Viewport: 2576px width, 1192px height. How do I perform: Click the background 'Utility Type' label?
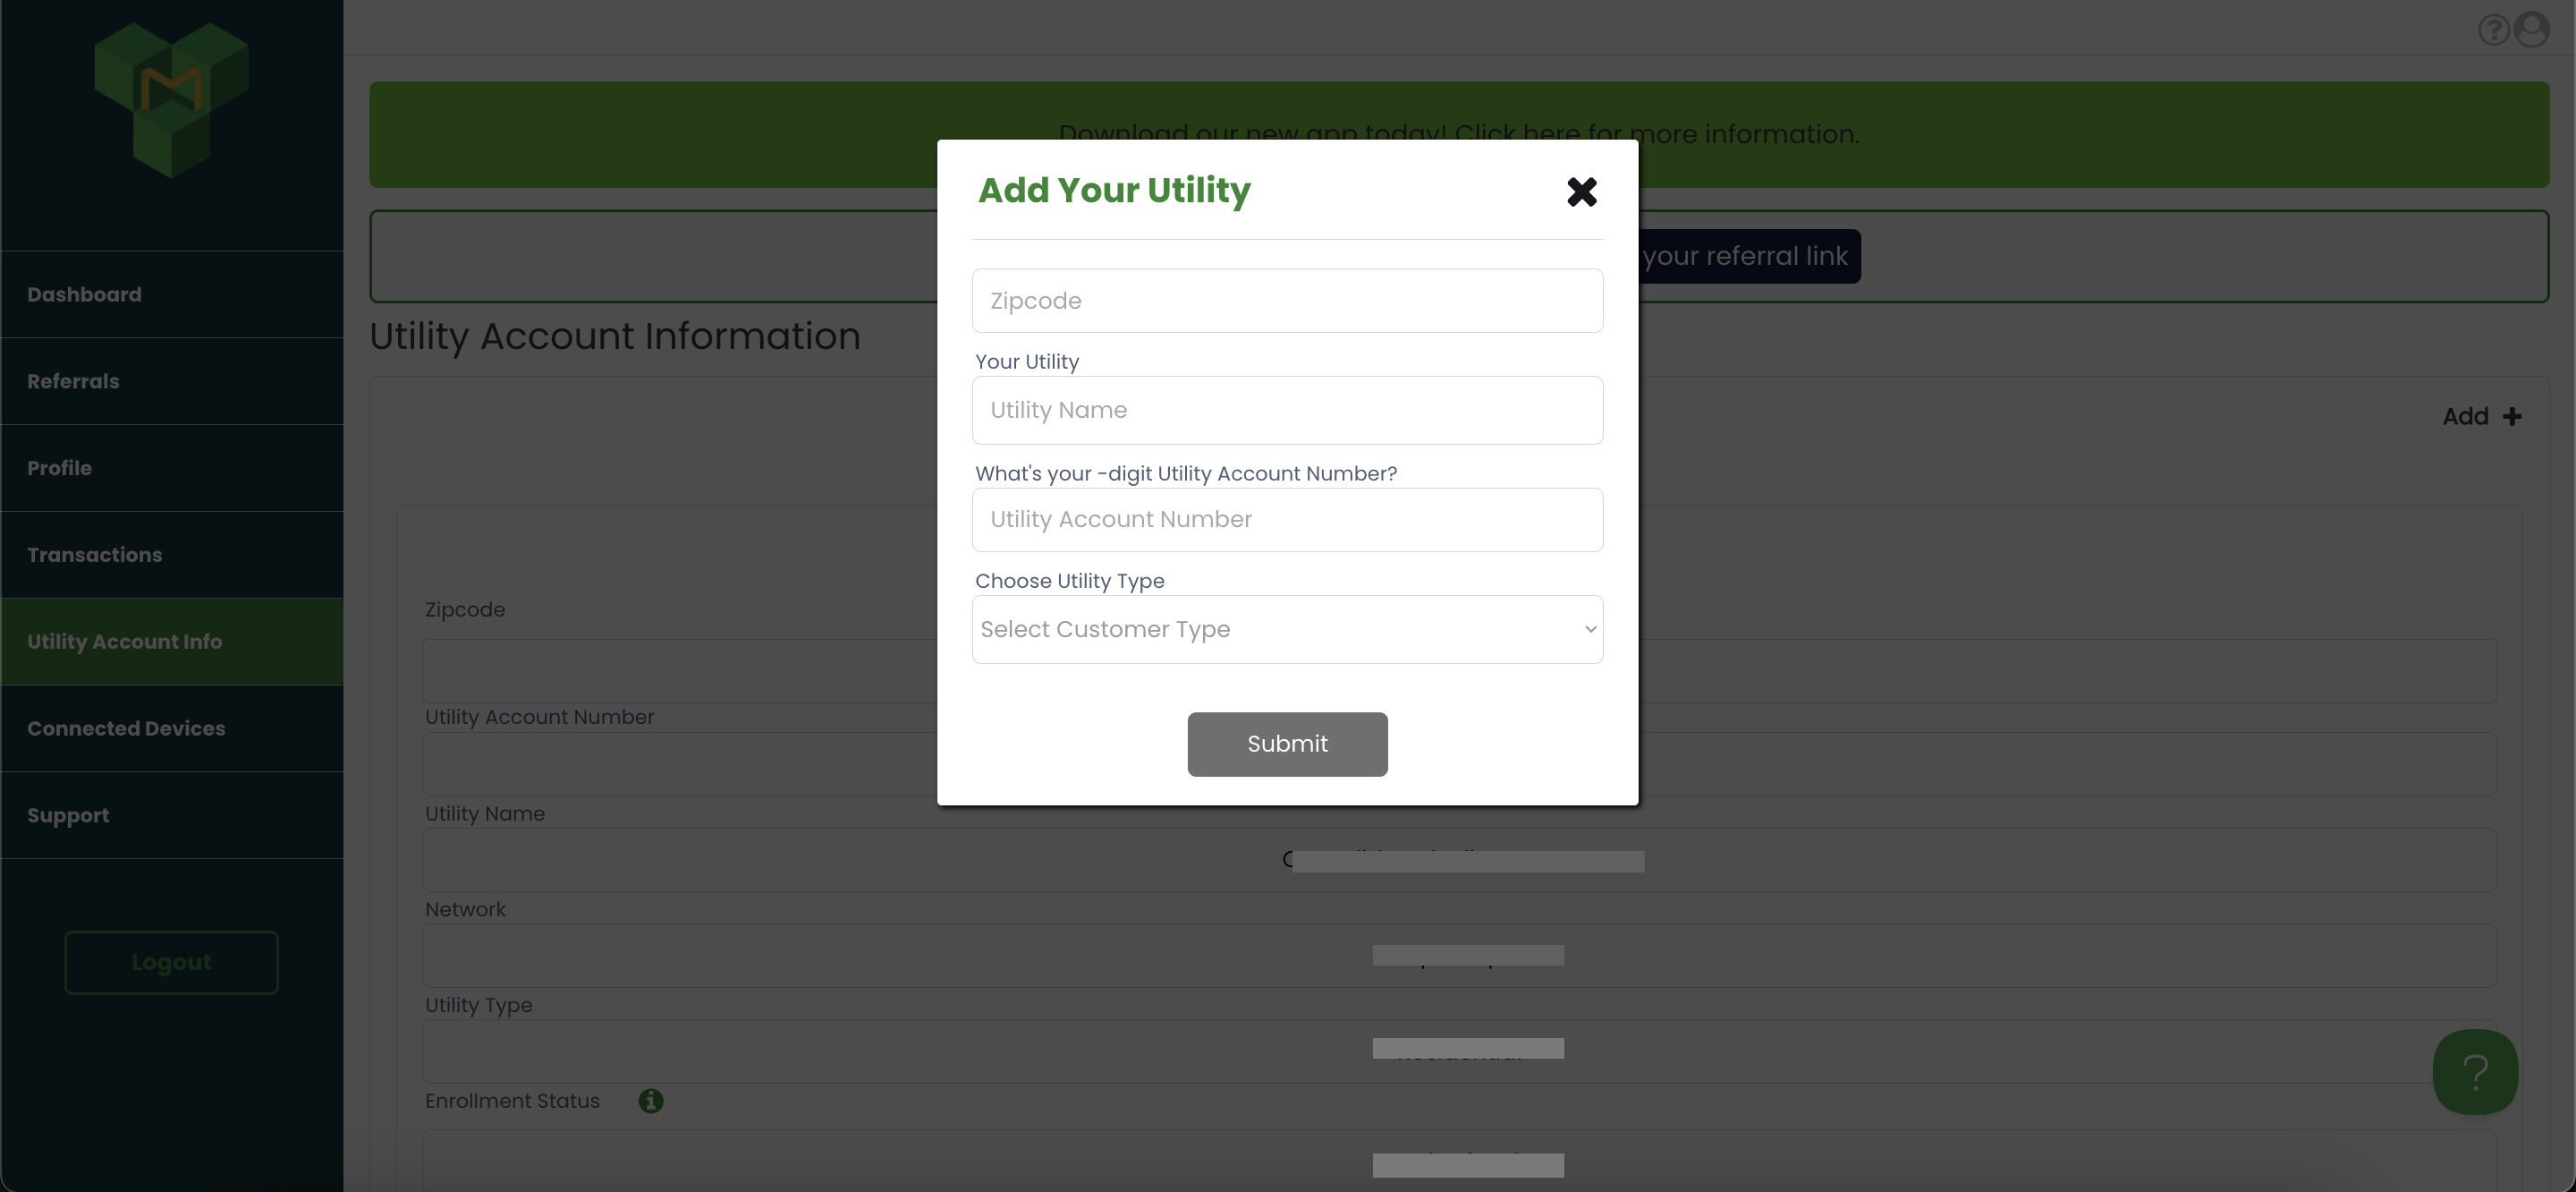coord(478,1005)
